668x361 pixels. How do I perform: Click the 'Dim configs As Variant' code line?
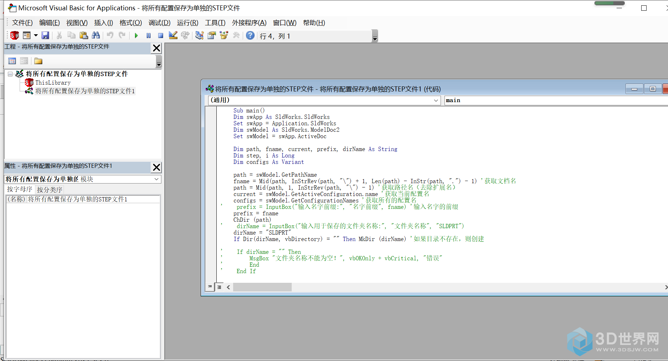[268, 162]
